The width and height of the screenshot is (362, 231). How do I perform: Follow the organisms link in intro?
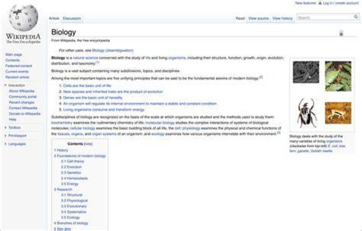pos(177,58)
